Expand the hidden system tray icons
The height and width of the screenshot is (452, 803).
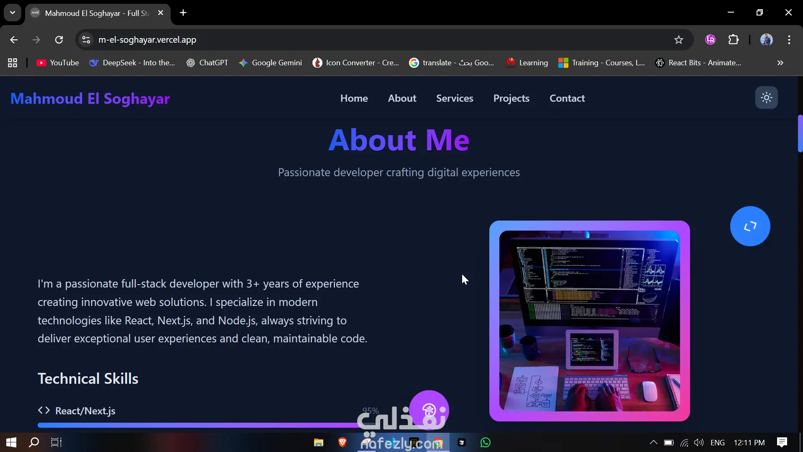pos(653,442)
